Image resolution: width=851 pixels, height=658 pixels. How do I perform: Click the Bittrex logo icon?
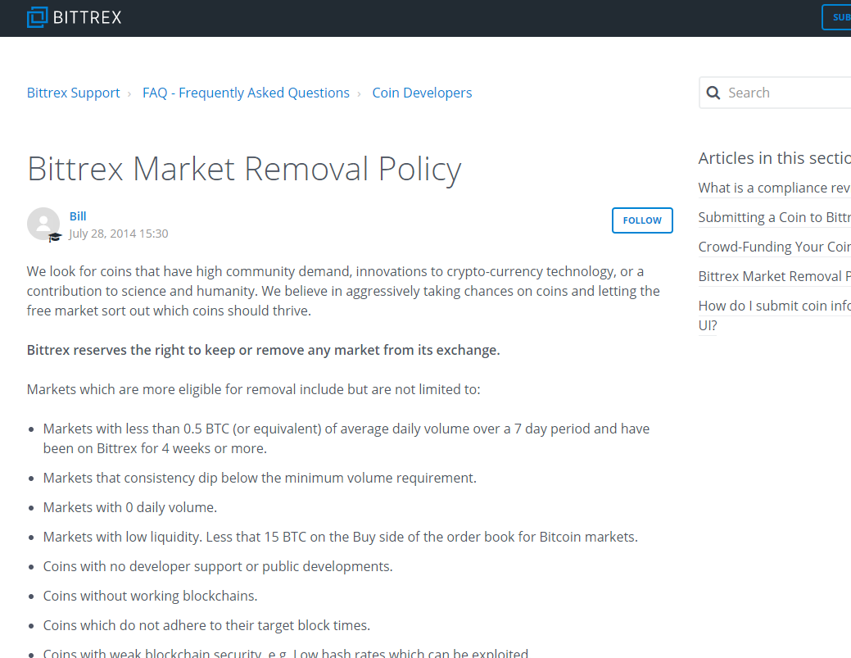coord(38,17)
